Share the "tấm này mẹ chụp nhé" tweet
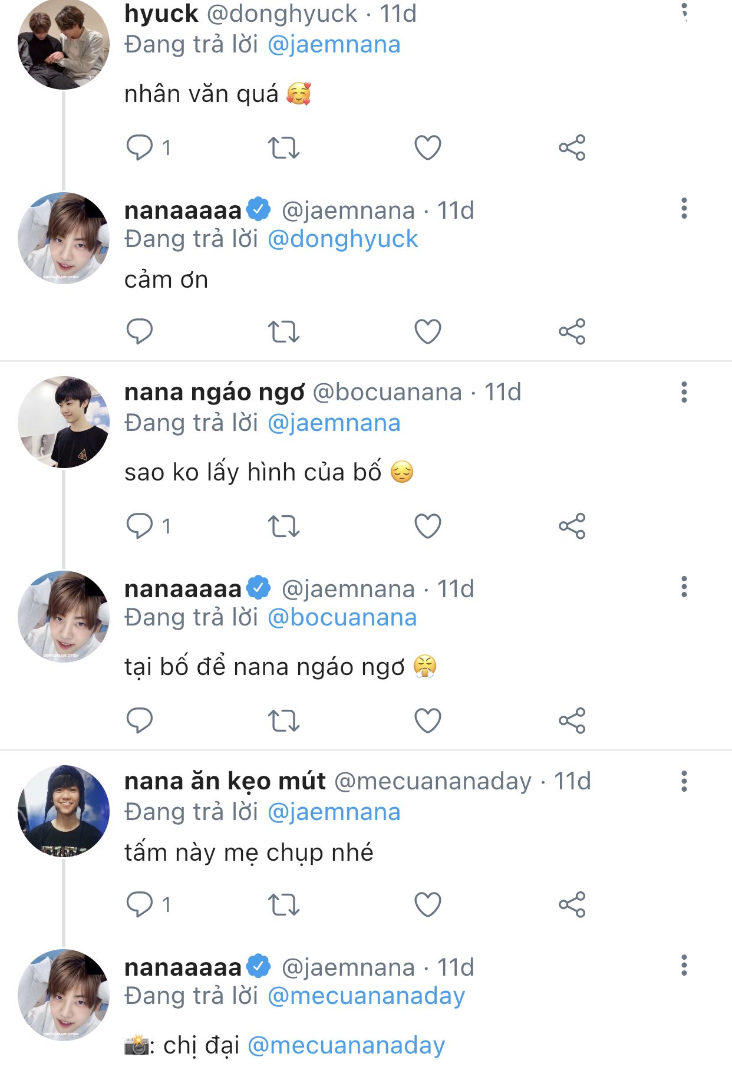 point(572,904)
